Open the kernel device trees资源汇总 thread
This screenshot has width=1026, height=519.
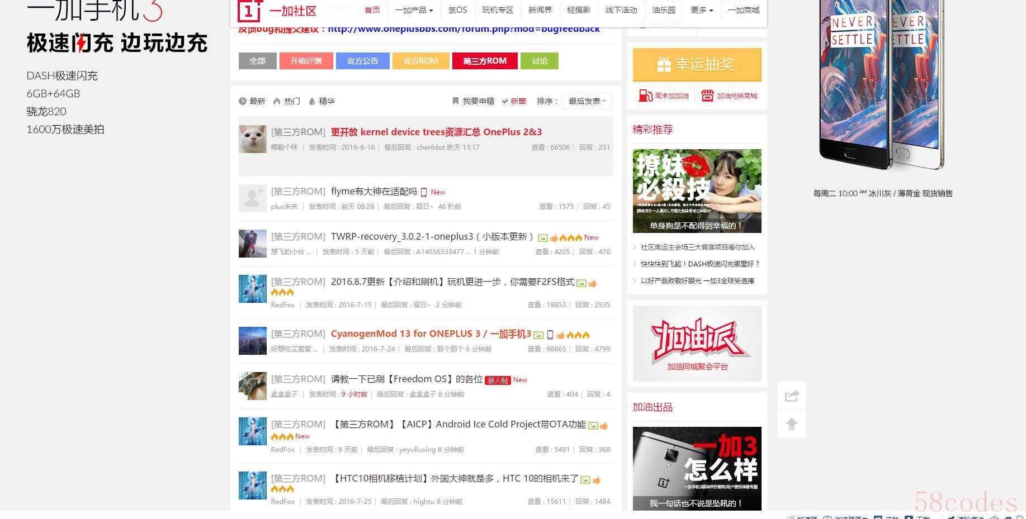click(x=436, y=132)
